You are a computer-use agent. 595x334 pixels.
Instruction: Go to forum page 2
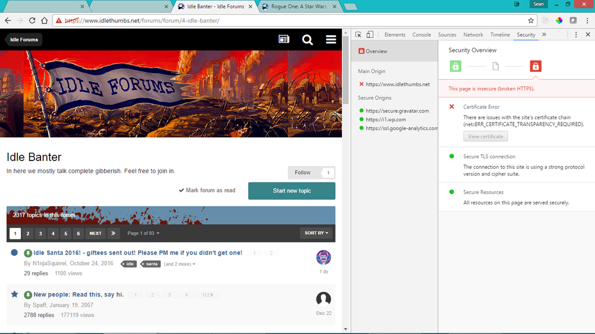pyautogui.click(x=28, y=233)
